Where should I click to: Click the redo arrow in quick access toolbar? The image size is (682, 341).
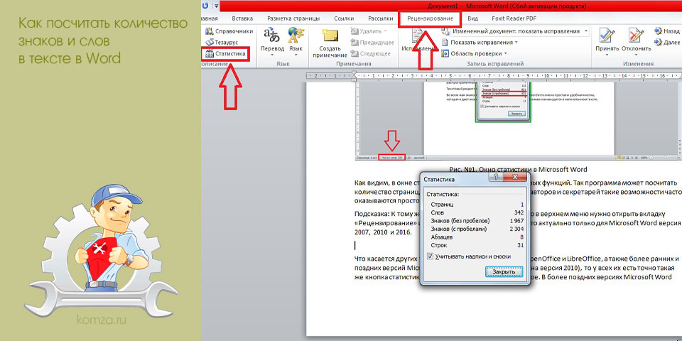tap(205, 6)
